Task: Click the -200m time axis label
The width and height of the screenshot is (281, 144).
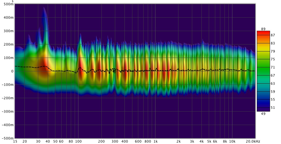Action: (8, 98)
